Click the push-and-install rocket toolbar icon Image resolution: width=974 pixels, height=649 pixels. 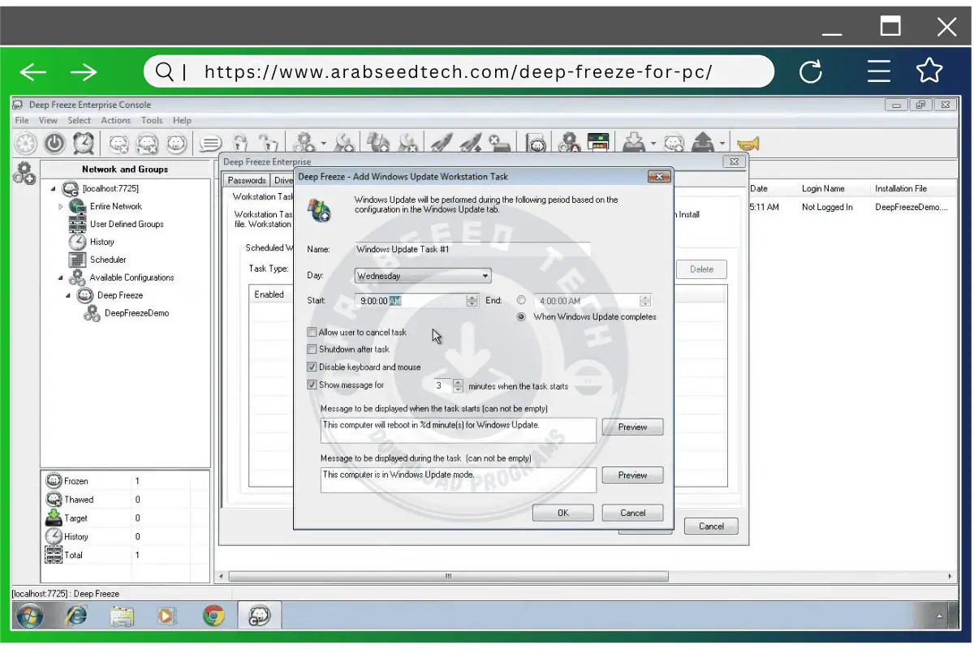(x=442, y=143)
